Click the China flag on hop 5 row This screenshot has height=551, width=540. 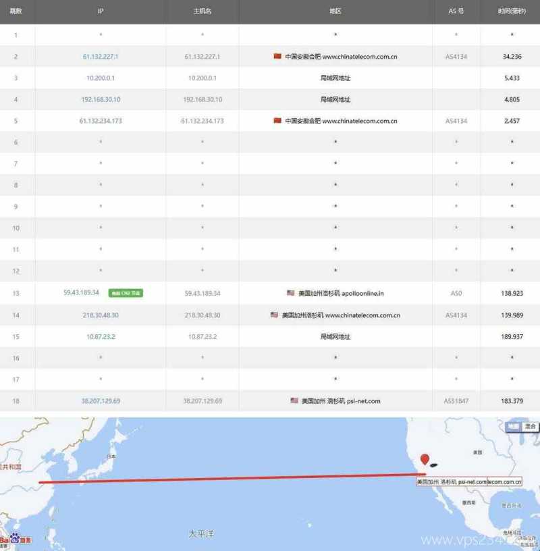[277, 120]
